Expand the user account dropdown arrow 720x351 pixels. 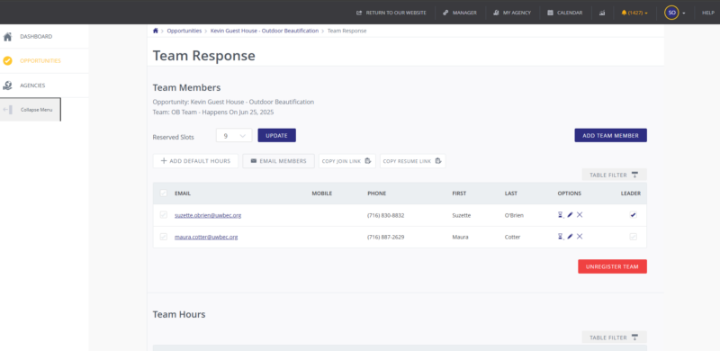[684, 13]
